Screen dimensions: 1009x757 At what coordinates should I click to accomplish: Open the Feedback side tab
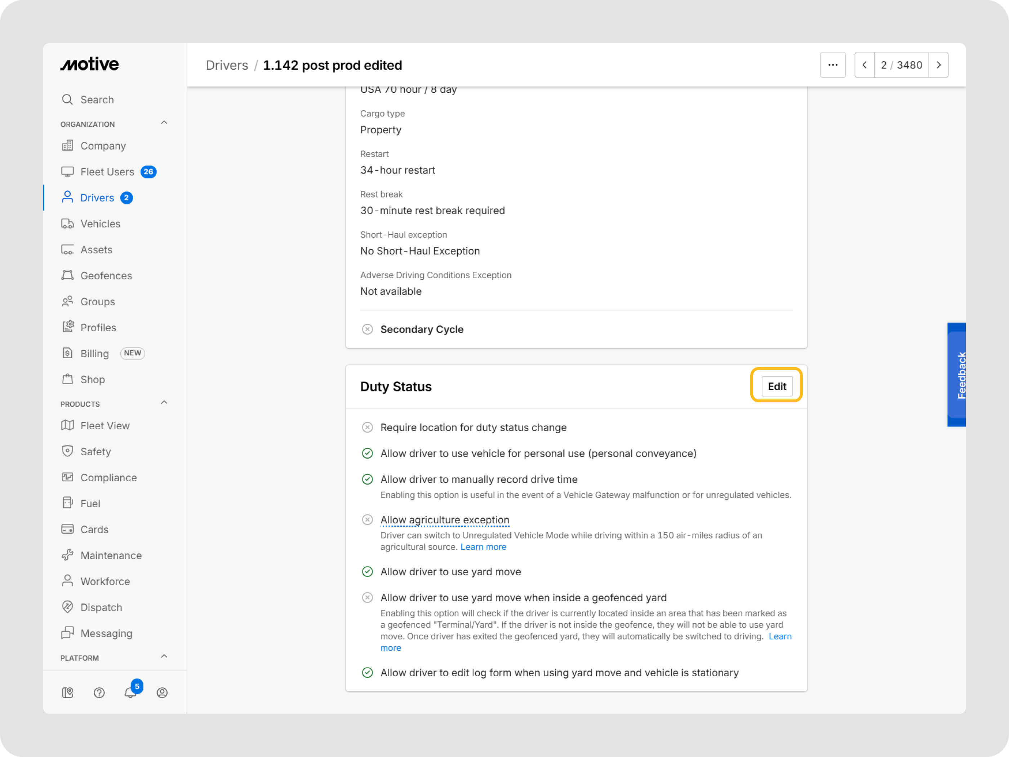pyautogui.click(x=958, y=375)
